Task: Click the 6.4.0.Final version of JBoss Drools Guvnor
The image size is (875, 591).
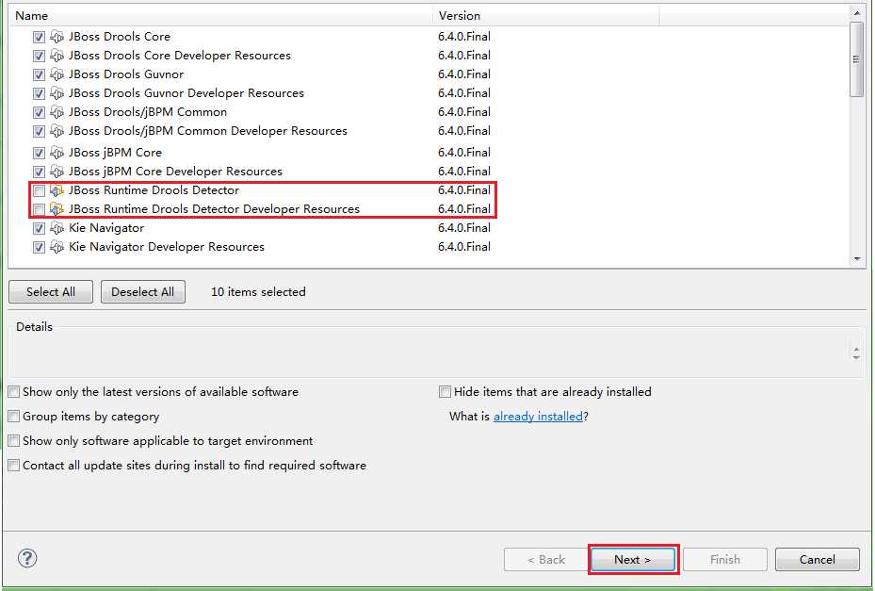Action: [x=464, y=74]
